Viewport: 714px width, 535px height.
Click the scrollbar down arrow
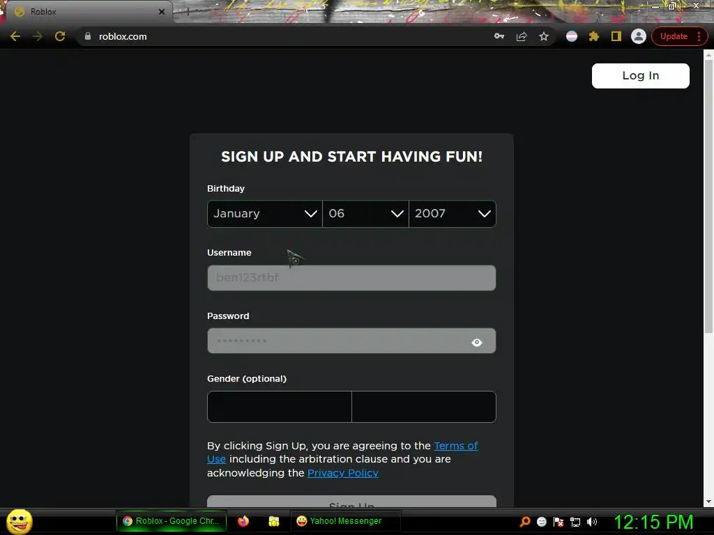pyautogui.click(x=708, y=502)
